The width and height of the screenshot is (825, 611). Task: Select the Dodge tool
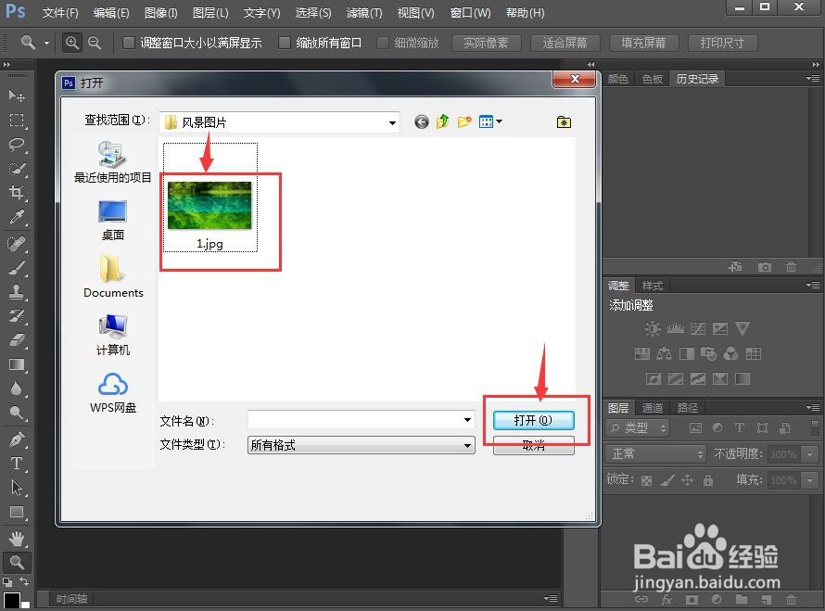pyautogui.click(x=17, y=413)
